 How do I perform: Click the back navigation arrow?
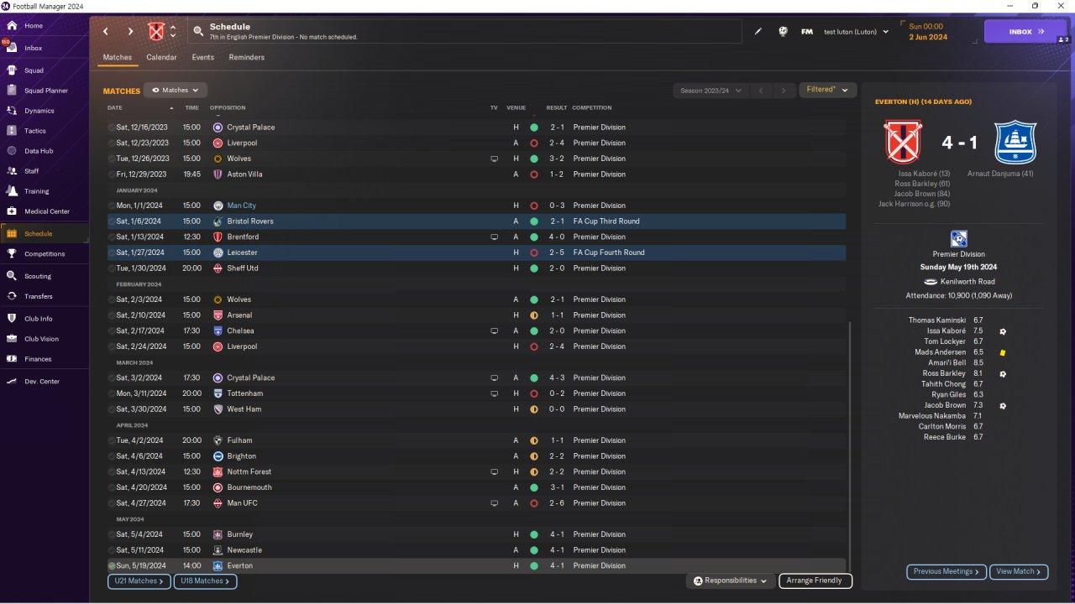pyautogui.click(x=106, y=32)
